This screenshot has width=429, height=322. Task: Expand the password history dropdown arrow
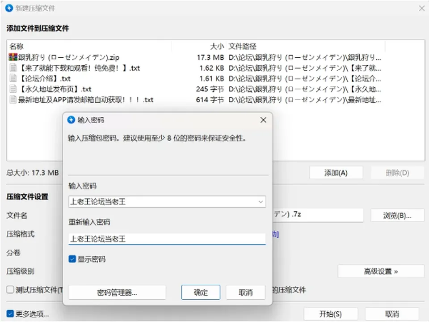coord(261,202)
